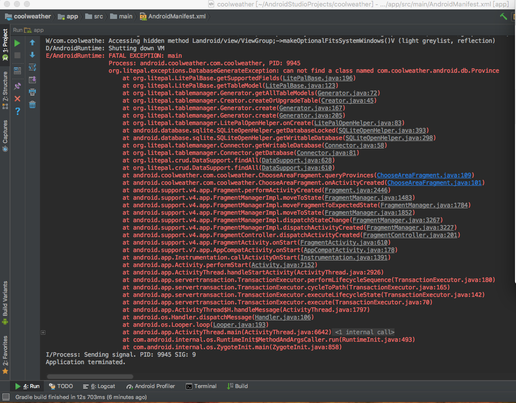The height and width of the screenshot is (403, 516).
Task: Clear all console output with the trash icon
Action: click(32, 105)
